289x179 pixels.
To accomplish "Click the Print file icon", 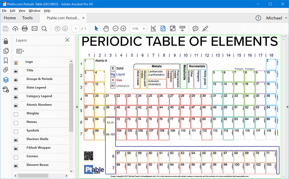I will 25,29.
